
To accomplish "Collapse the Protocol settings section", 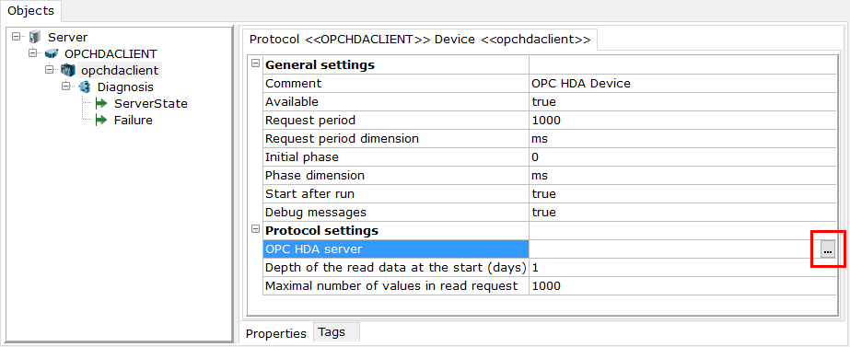I will (x=255, y=230).
